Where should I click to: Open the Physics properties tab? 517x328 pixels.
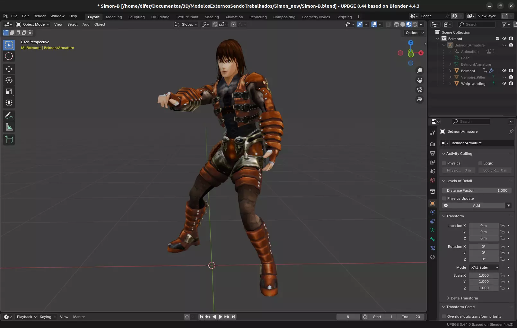[x=433, y=212]
